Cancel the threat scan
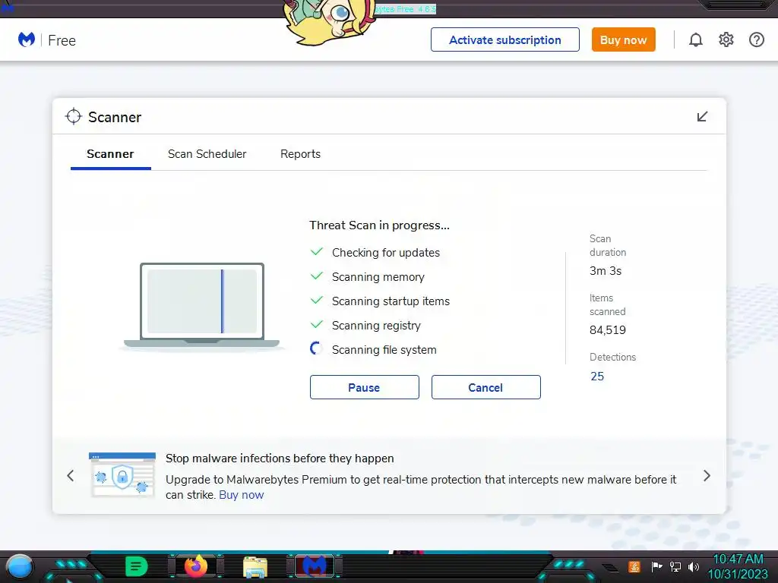The image size is (778, 583). point(485,387)
